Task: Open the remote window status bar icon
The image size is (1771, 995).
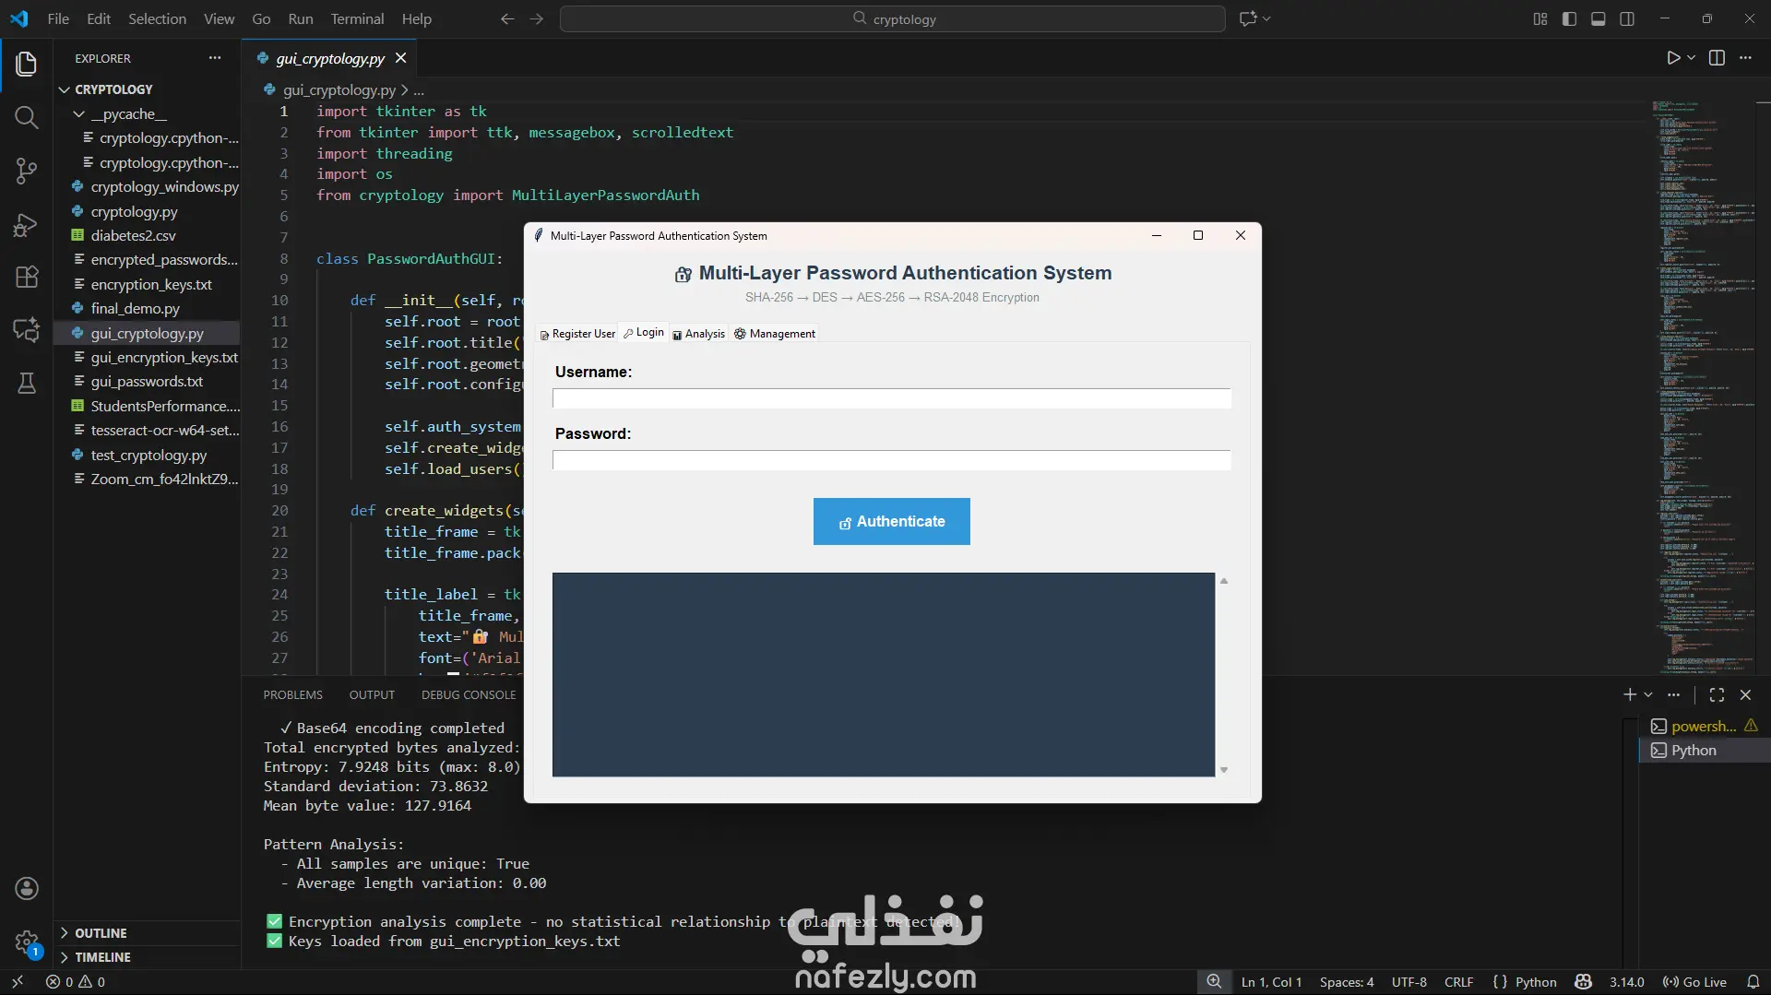Action: pyautogui.click(x=17, y=982)
